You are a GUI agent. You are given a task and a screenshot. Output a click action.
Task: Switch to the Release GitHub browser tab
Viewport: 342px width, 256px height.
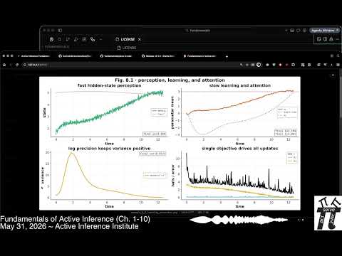158,56
